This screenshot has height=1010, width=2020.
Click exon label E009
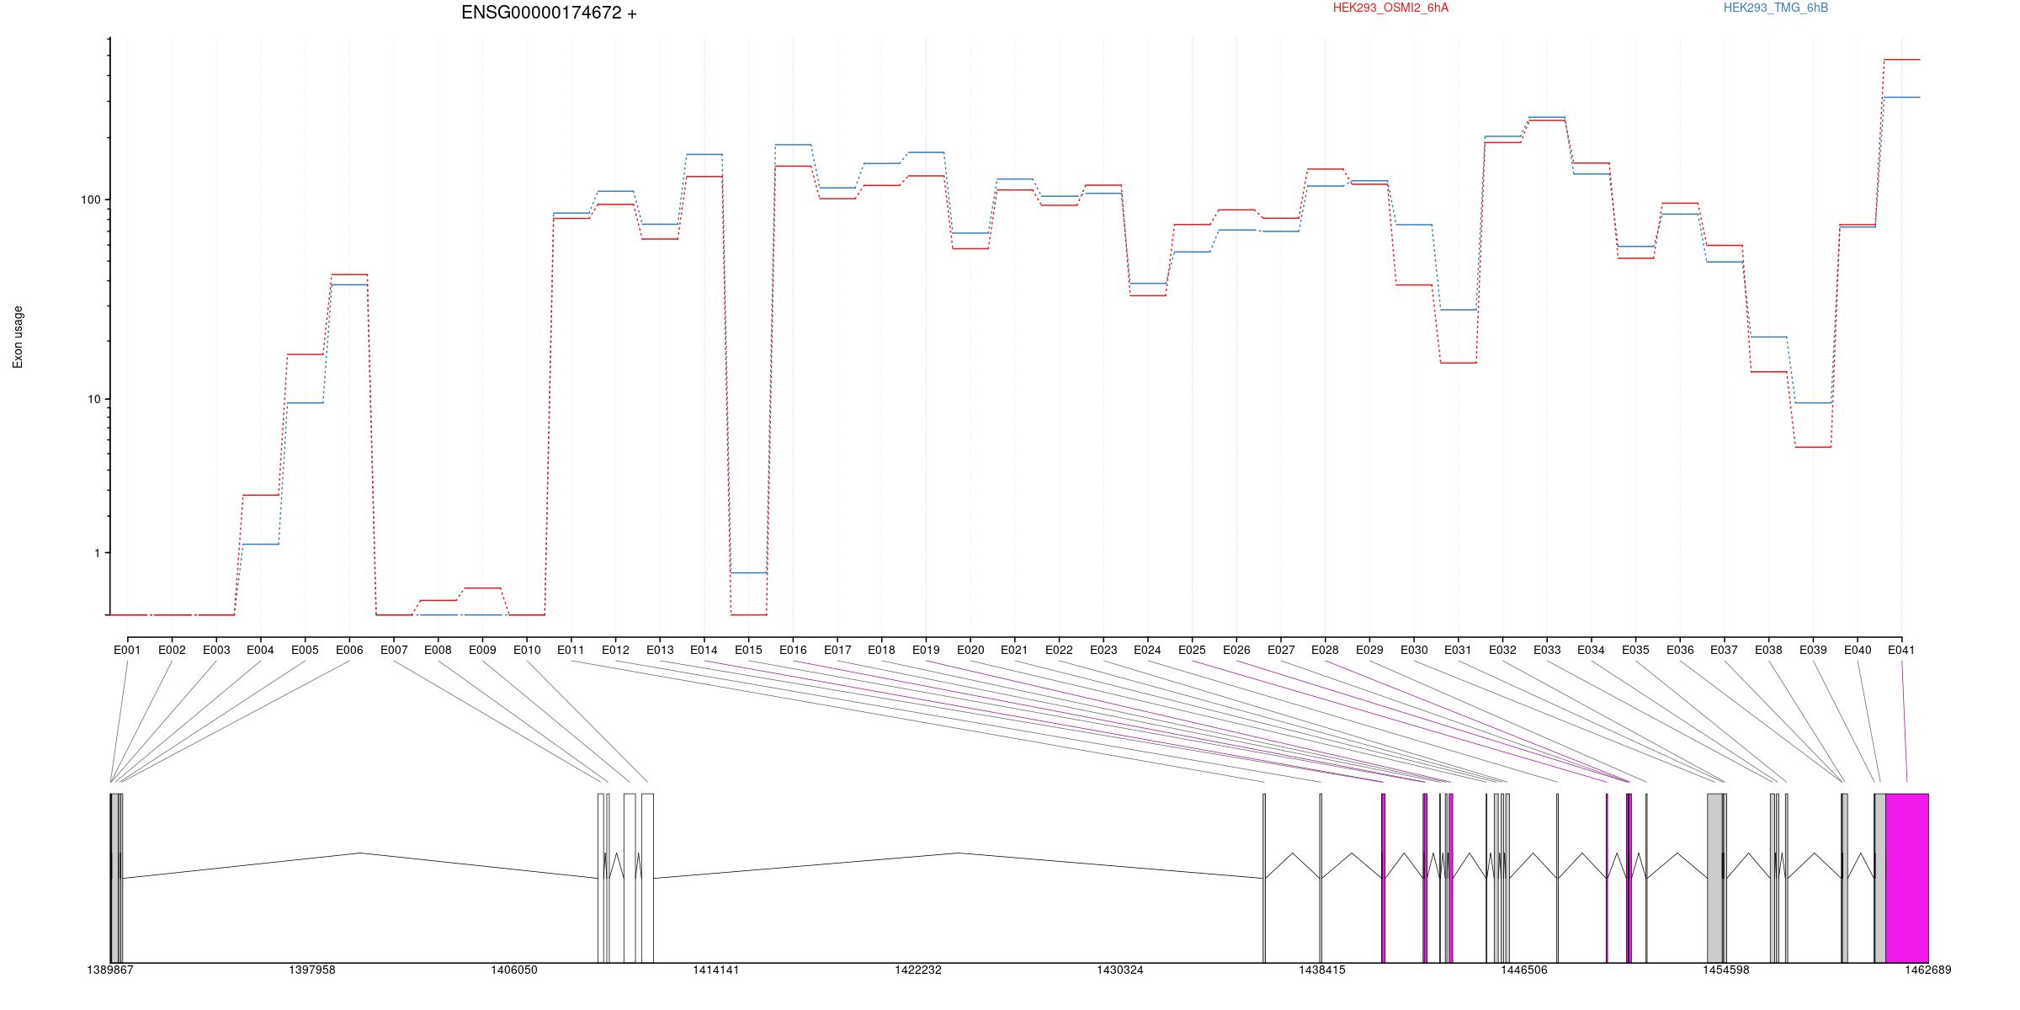pyautogui.click(x=482, y=650)
